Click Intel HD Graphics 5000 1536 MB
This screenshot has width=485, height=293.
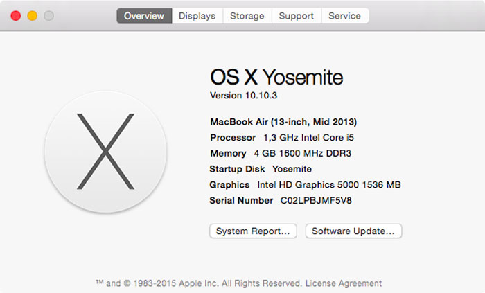329,184
